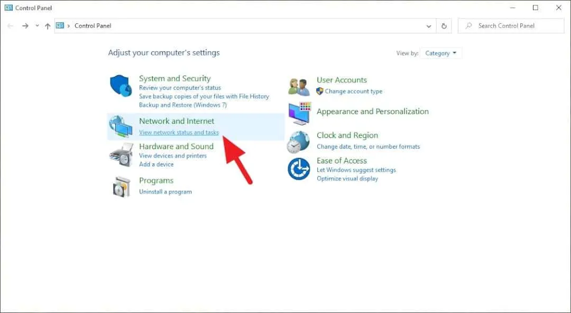Click Change account type link
The width and height of the screenshot is (571, 313).
[354, 91]
